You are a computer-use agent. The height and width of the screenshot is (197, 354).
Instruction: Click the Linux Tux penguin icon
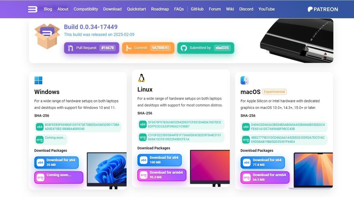click(141, 78)
